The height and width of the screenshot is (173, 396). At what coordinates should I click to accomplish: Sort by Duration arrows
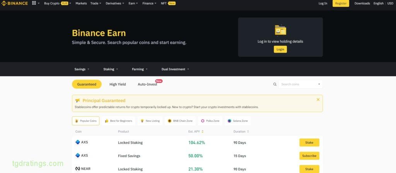[x=248, y=132]
